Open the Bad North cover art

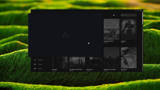pyautogui.click(x=111, y=58)
